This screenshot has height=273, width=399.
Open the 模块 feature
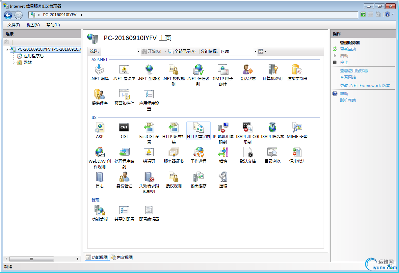pos(223,155)
